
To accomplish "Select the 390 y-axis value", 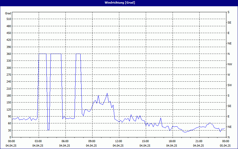I will point(9,47).
